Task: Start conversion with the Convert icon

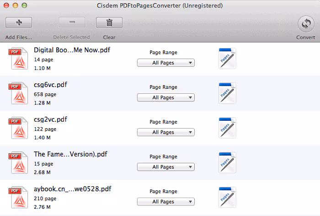Action: tap(306, 24)
